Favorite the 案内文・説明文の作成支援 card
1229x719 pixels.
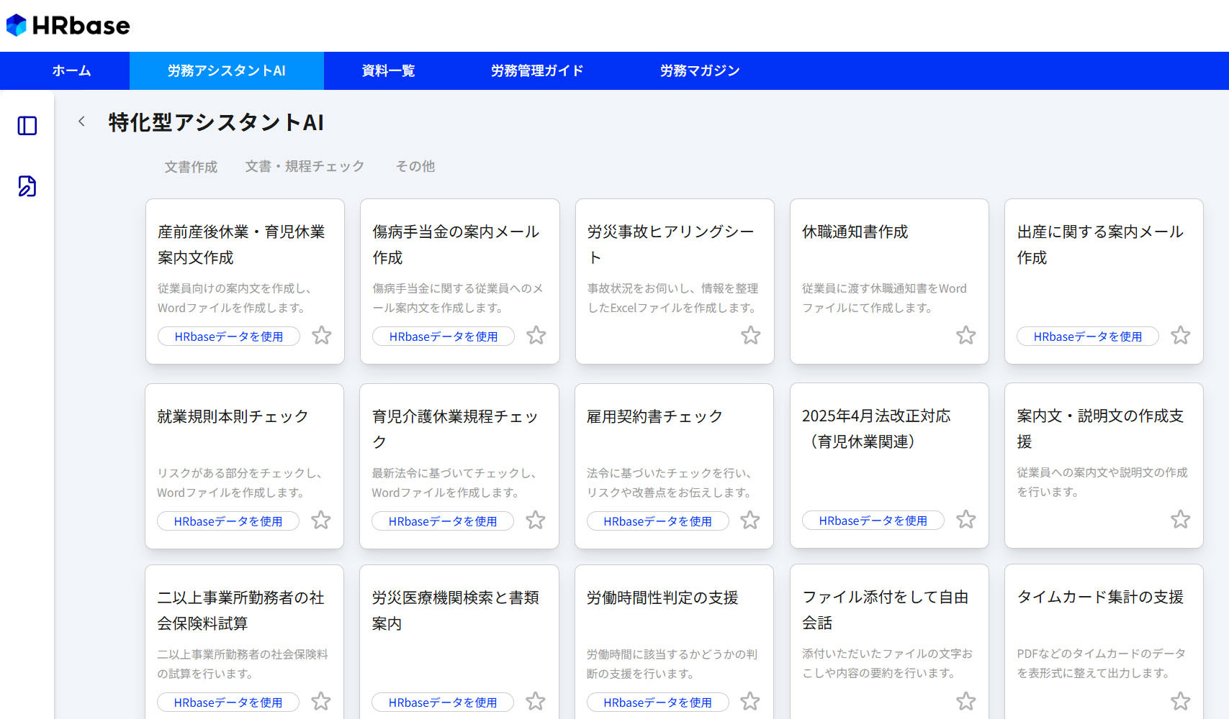1181,519
